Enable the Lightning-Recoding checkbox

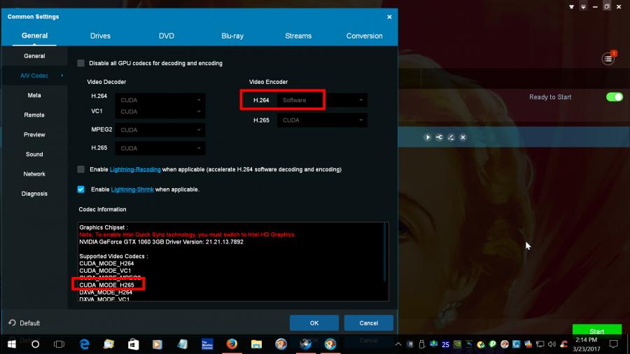tap(80, 169)
